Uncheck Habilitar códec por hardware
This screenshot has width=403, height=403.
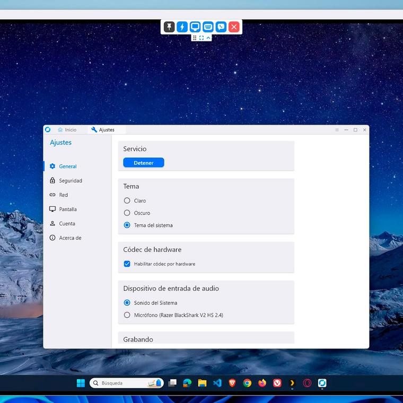click(127, 264)
